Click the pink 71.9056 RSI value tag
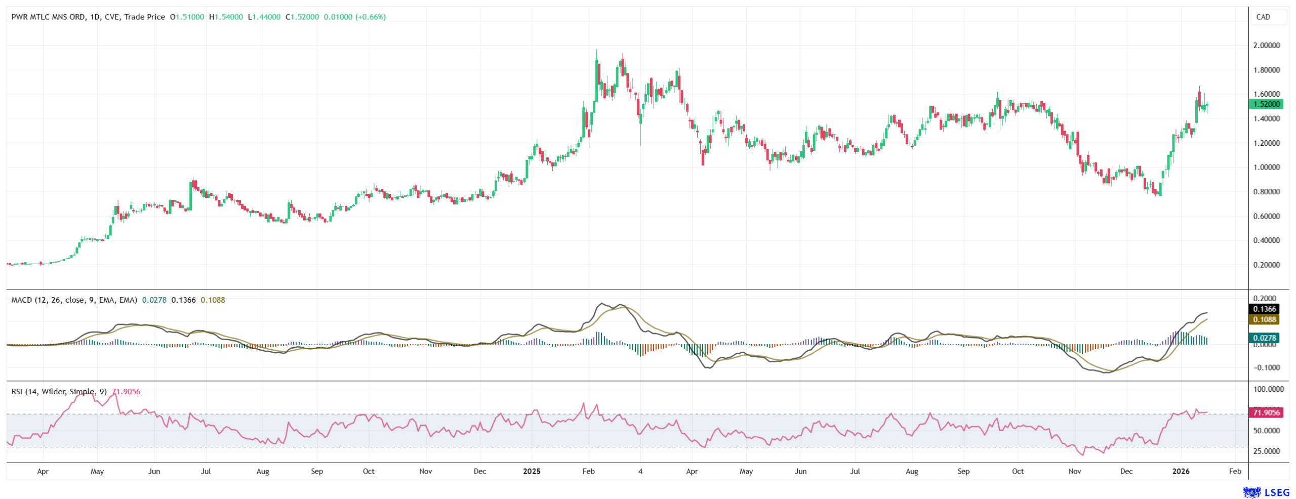This screenshot has width=1296, height=499. 1266,412
